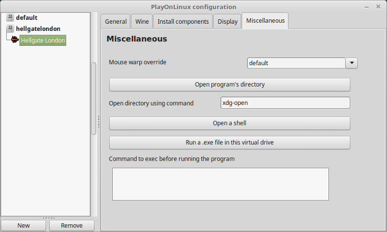Image resolution: width=387 pixels, height=232 pixels.
Task: Switch to the Display tab
Action: coord(227,22)
